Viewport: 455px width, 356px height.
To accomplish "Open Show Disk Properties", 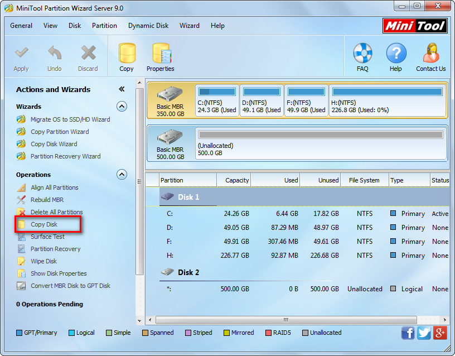I will click(x=52, y=273).
